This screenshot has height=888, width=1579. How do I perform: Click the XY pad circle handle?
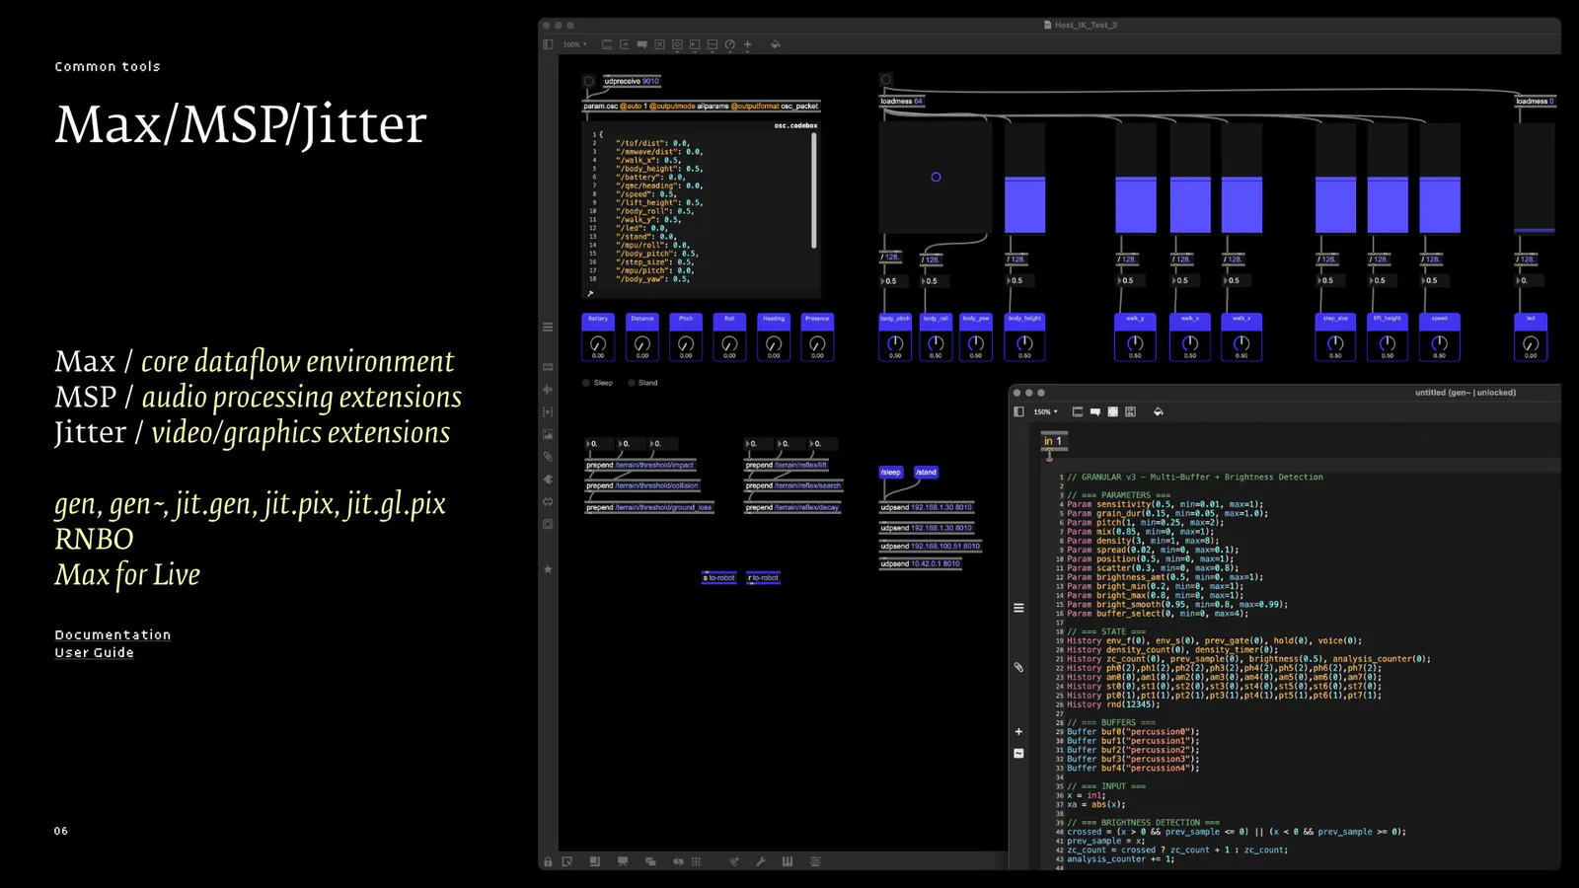click(936, 178)
